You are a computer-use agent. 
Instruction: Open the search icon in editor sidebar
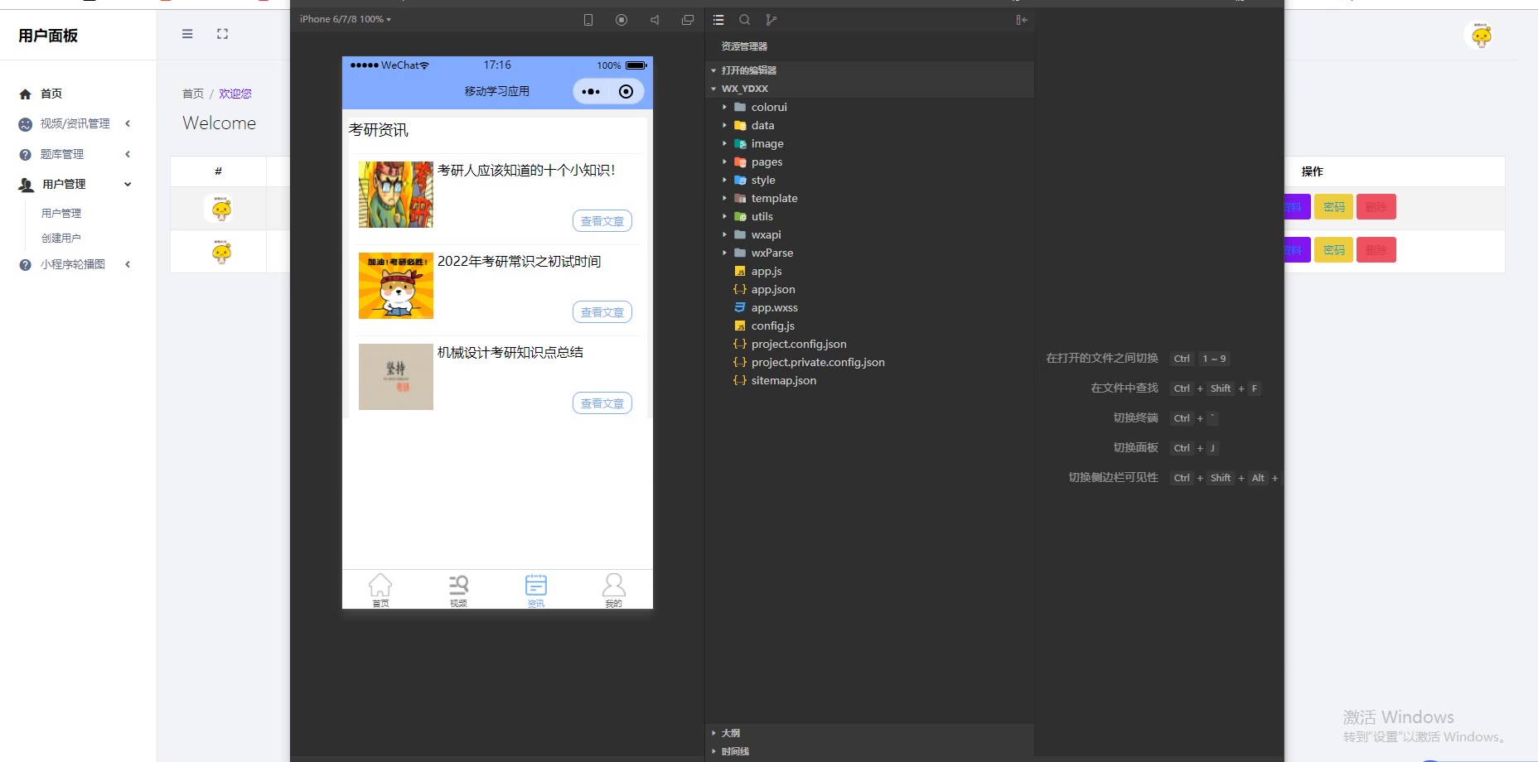click(745, 20)
